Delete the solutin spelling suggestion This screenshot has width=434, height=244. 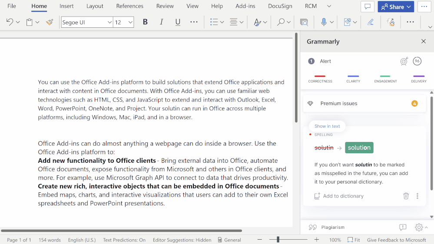pyautogui.click(x=406, y=196)
